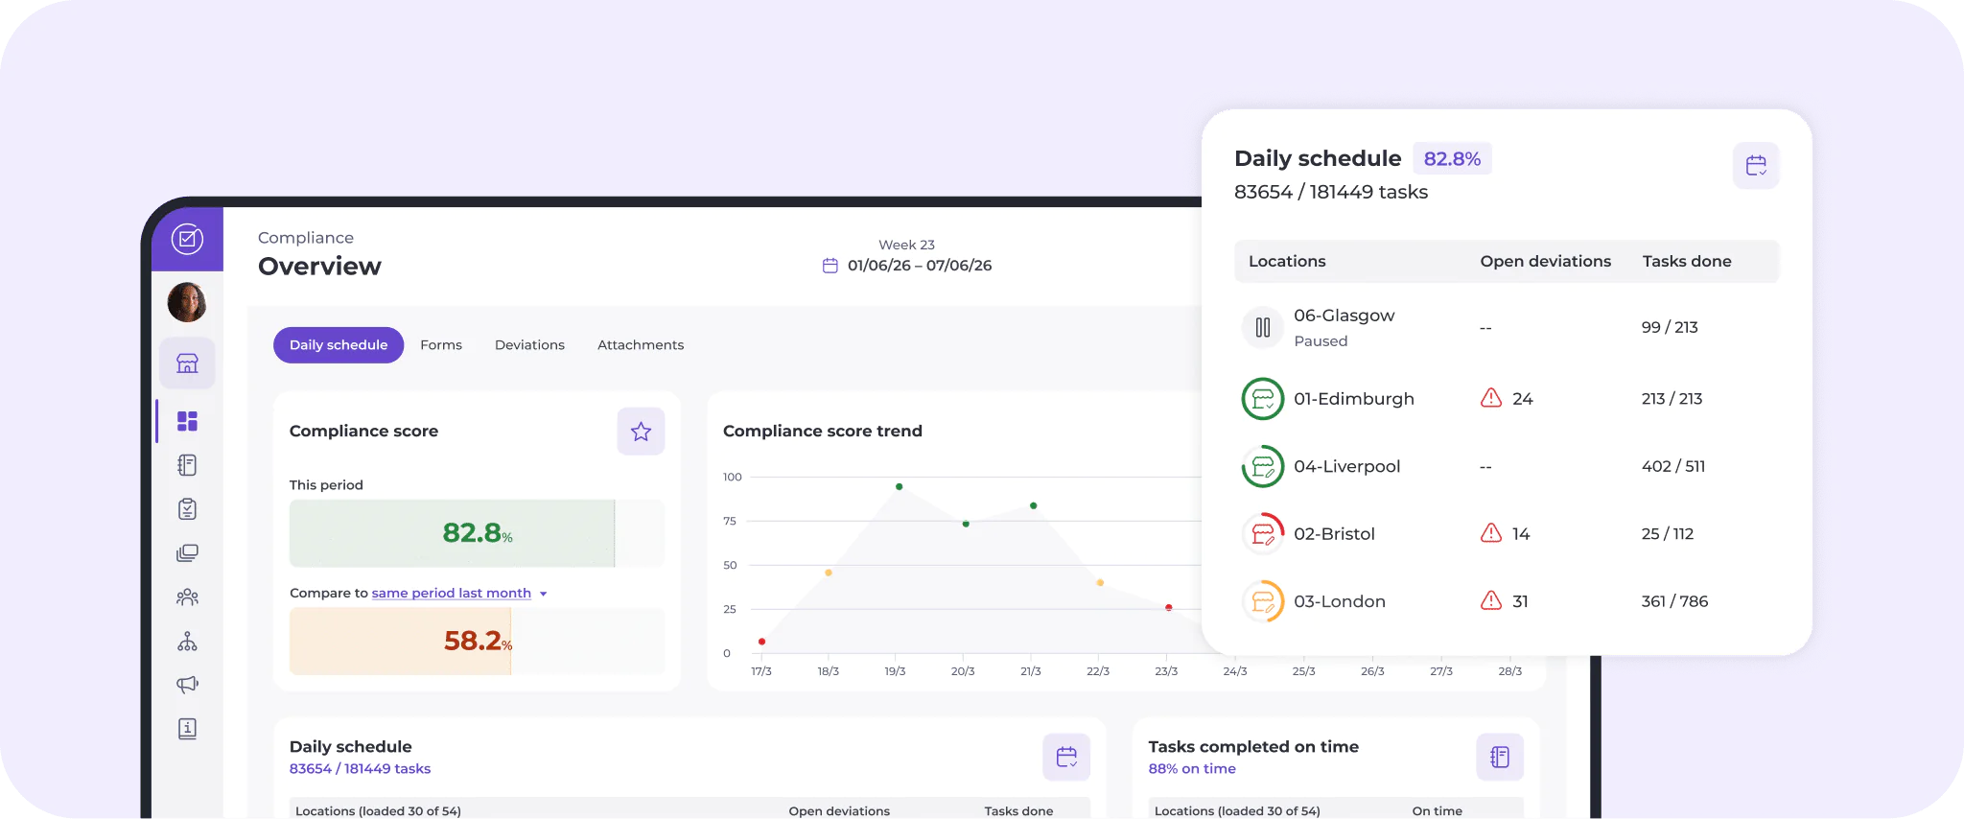
Task: Click calendar icon in lower Daily schedule card
Action: [x=1066, y=757]
